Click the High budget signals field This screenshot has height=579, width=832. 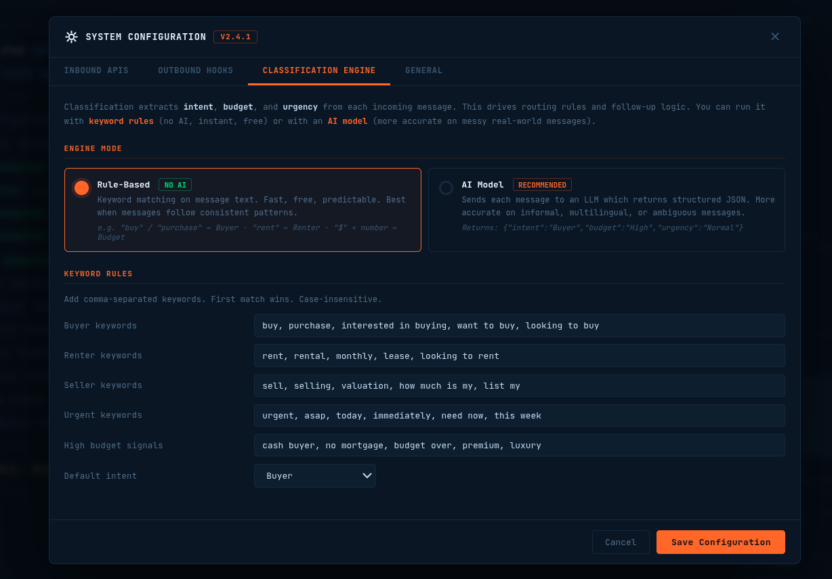[x=520, y=446]
